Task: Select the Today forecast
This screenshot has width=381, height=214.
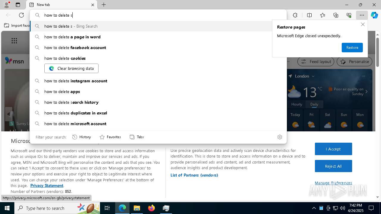Action: point(295,121)
